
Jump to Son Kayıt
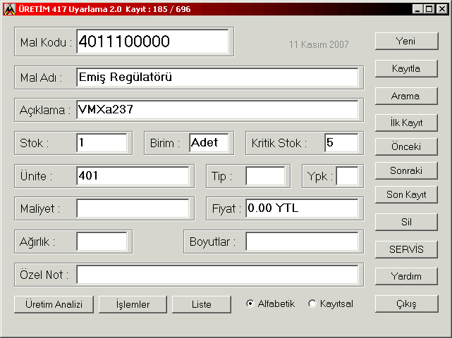click(405, 194)
